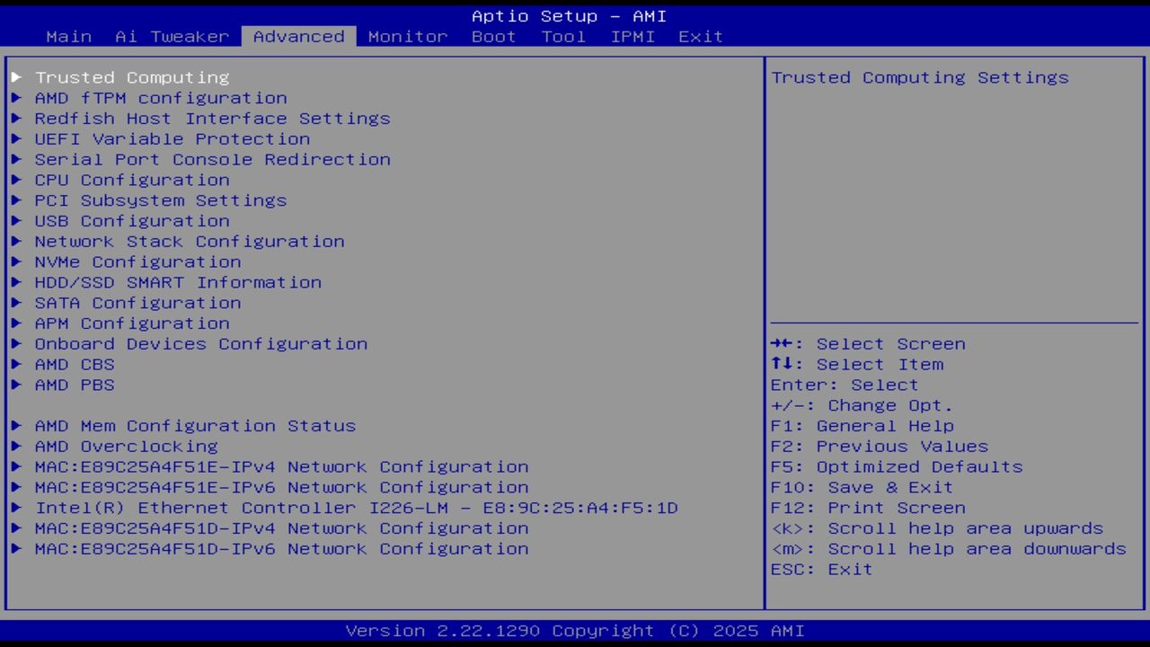Expand UEFI Variable Protection
Viewport: 1150px width, 647px height.
click(172, 138)
